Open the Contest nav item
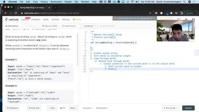Image resolution: width=199 pixels, height=112 pixels. 55,19
